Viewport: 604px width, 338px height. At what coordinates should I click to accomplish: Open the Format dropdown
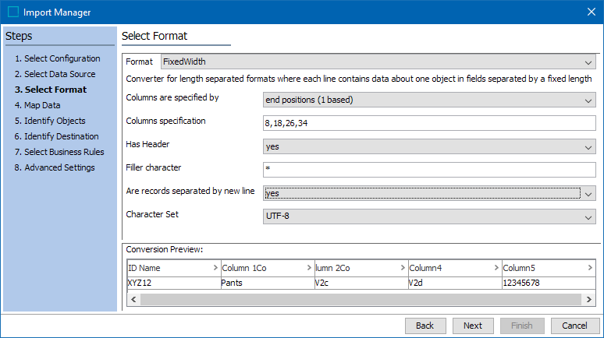coord(588,62)
